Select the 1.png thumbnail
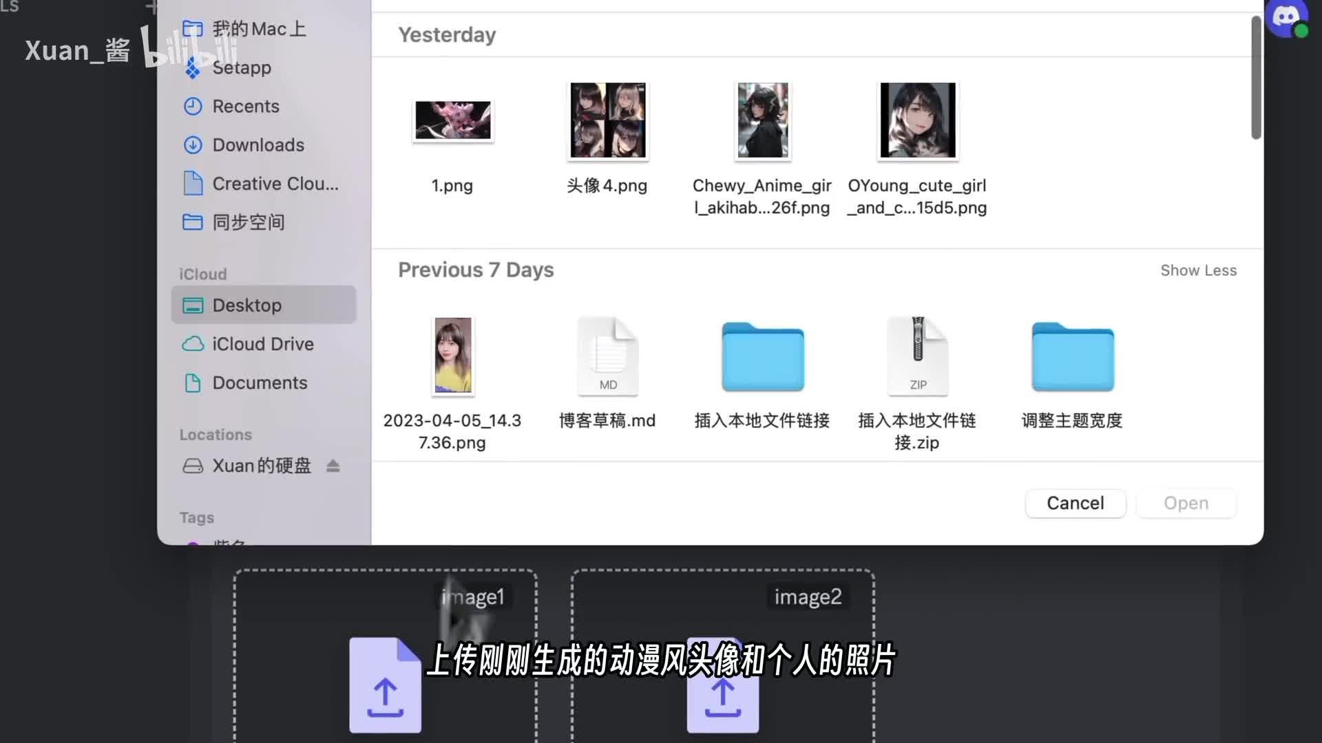Viewport: 1322px width, 743px height. tap(452, 120)
